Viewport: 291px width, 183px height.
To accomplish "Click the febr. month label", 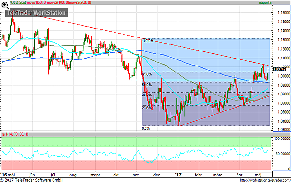I will [199, 175].
